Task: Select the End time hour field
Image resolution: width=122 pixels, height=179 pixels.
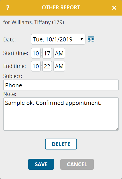Action: tap(36, 66)
